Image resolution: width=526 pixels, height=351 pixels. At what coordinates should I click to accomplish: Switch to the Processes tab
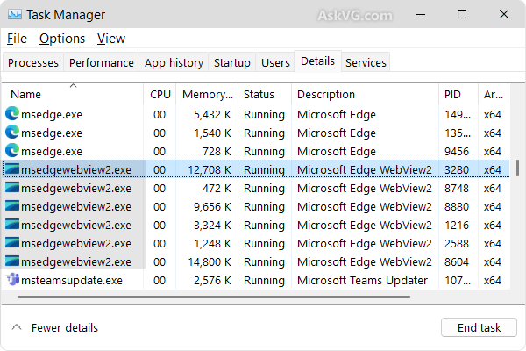point(33,62)
